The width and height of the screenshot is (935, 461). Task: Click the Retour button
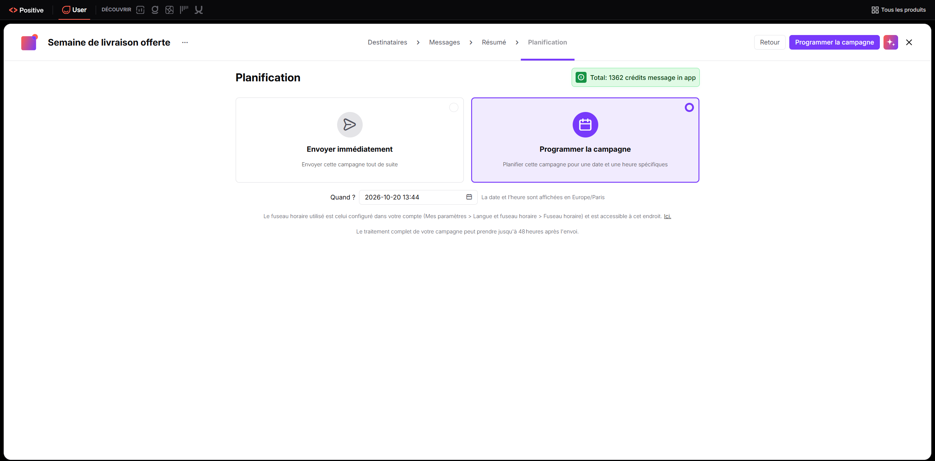(x=770, y=42)
